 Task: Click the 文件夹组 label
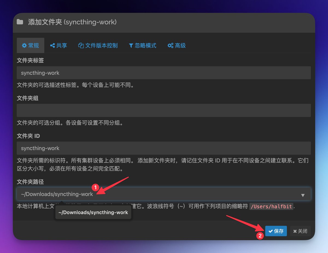(x=28, y=98)
